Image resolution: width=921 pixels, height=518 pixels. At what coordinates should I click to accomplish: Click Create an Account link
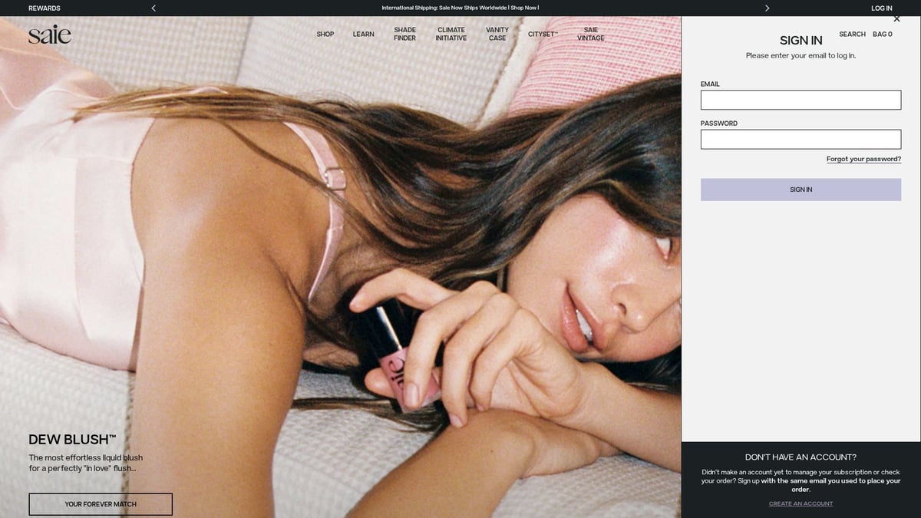[x=801, y=503]
